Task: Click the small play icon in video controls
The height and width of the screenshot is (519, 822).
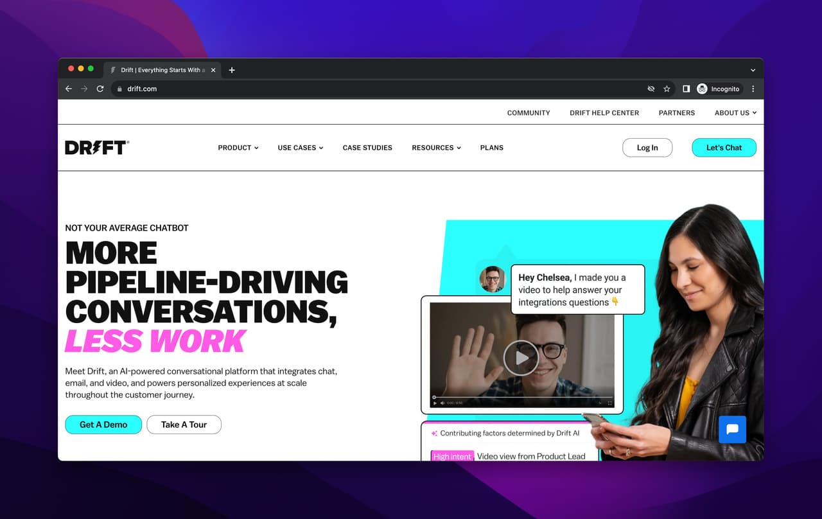Action: tap(435, 403)
